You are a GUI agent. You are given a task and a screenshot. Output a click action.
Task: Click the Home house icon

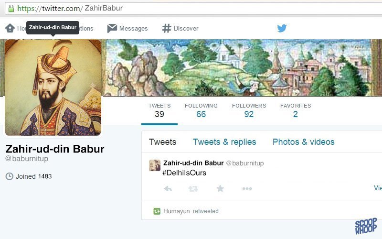tap(10, 28)
